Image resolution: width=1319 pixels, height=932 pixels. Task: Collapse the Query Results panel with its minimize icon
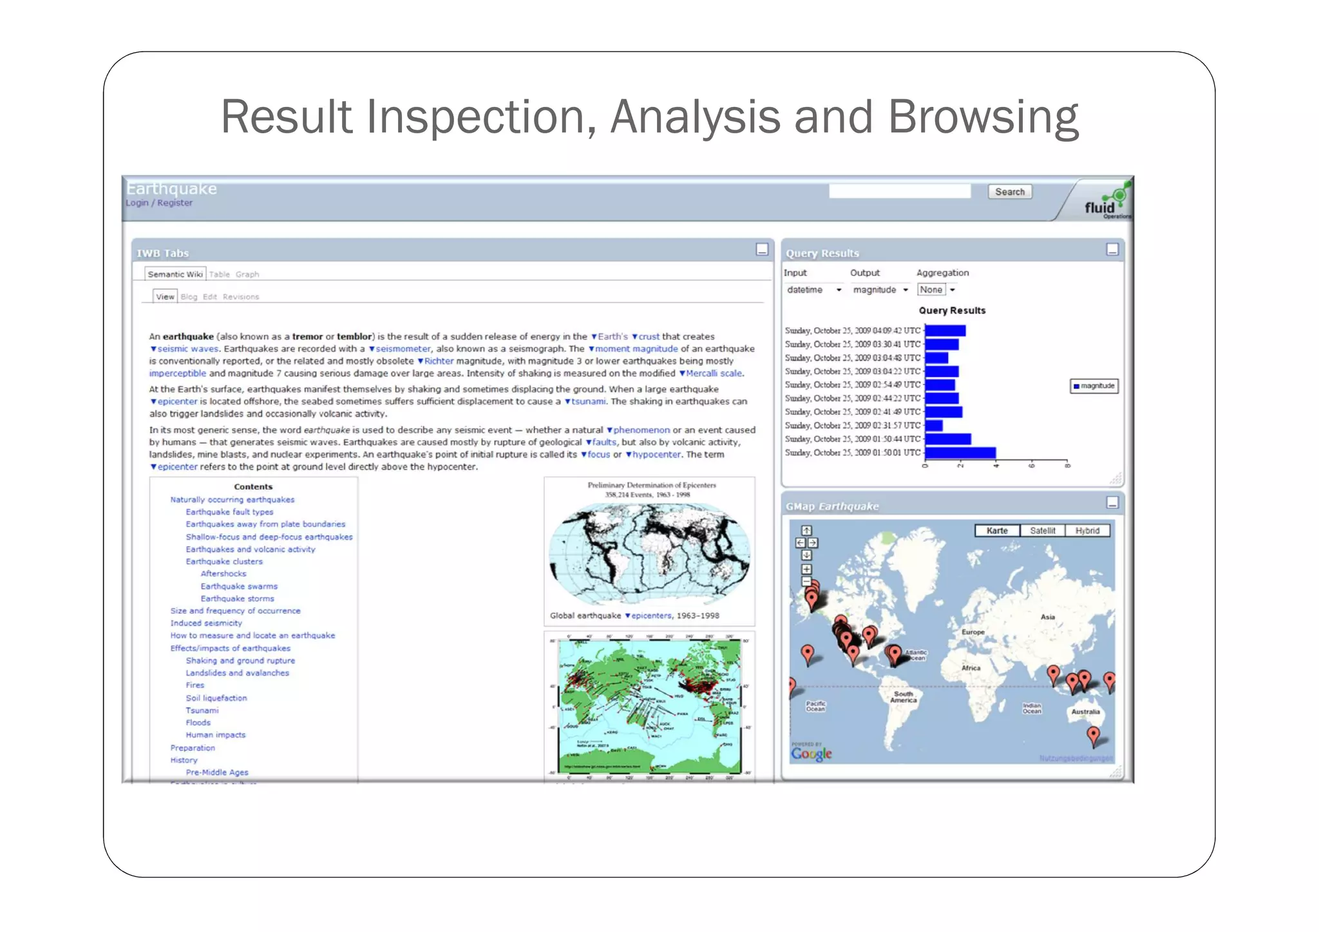(1112, 249)
